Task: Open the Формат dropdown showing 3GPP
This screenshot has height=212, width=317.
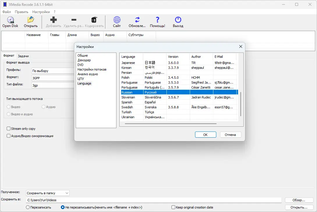Action: (x=53, y=78)
